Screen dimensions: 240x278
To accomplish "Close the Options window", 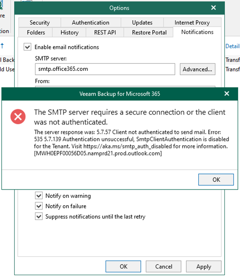I will [x=213, y=8].
